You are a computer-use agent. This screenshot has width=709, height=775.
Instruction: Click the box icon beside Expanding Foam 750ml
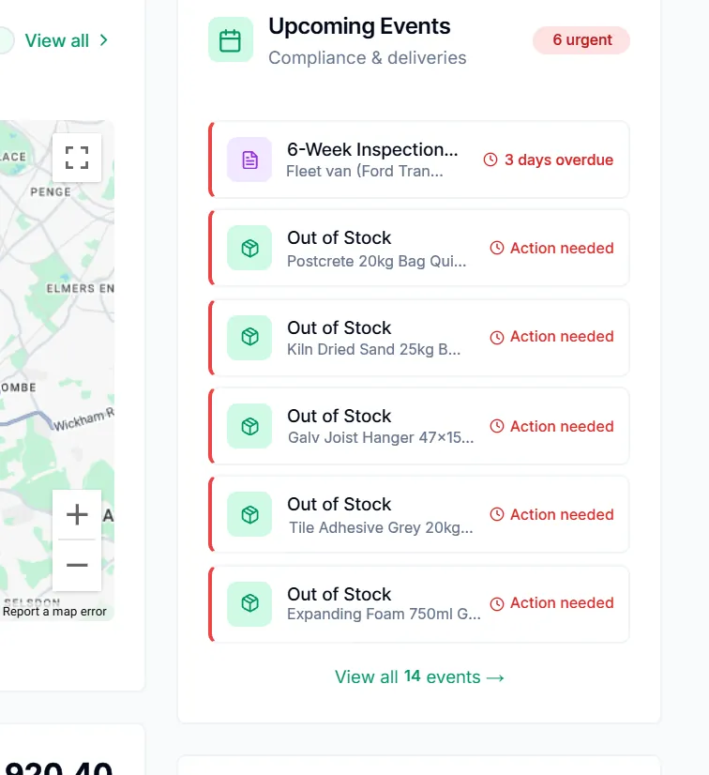[x=249, y=603]
